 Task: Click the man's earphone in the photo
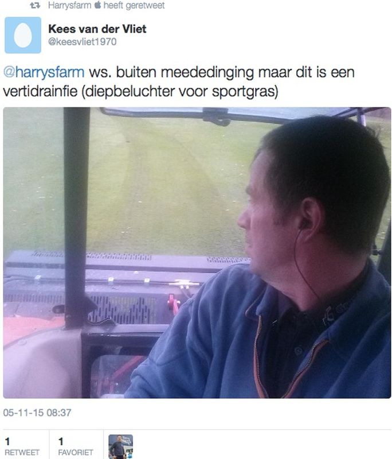coord(305,224)
